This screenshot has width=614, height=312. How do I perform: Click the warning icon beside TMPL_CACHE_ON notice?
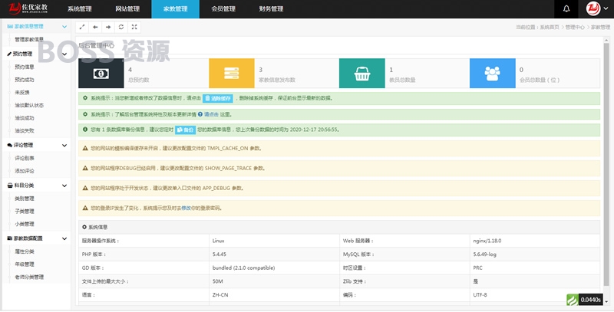[85, 149]
